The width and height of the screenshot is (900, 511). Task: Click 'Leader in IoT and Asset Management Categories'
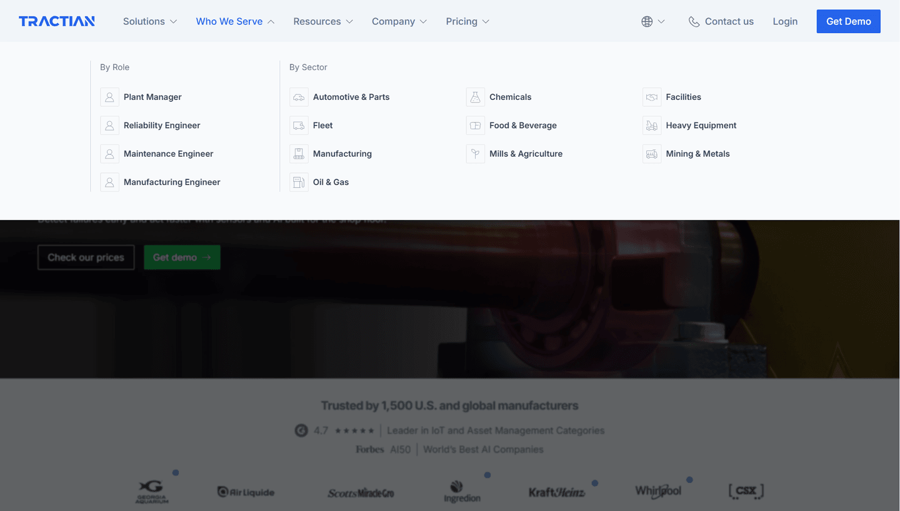pyautogui.click(x=496, y=430)
